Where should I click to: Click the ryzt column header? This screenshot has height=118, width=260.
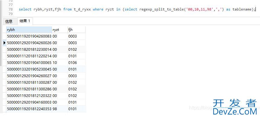tap(60, 30)
